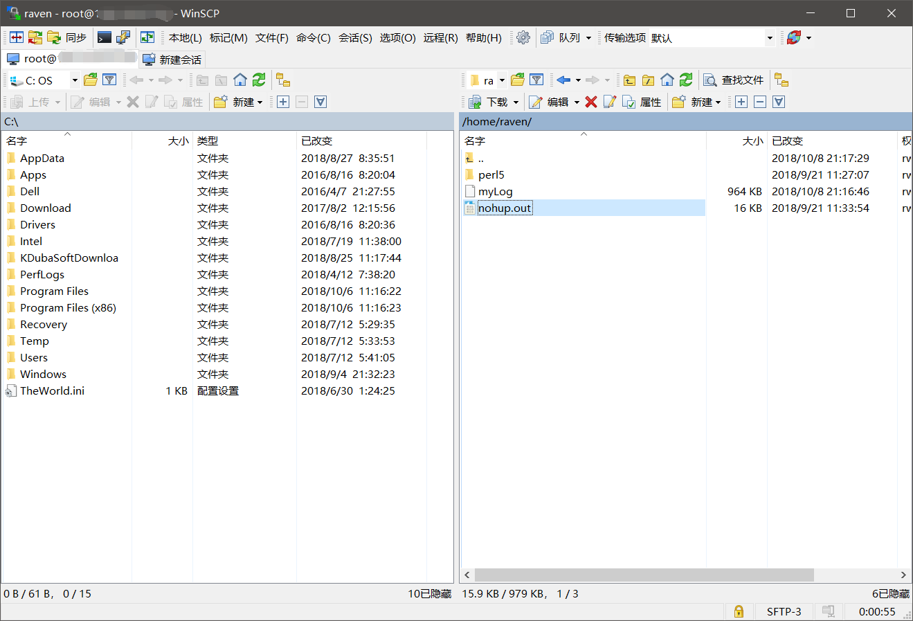Select the myLog file in remote panel
This screenshot has width=913, height=621.
pos(496,192)
